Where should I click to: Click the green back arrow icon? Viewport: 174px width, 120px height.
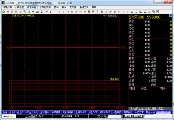pyautogui.click(x=3, y=12)
